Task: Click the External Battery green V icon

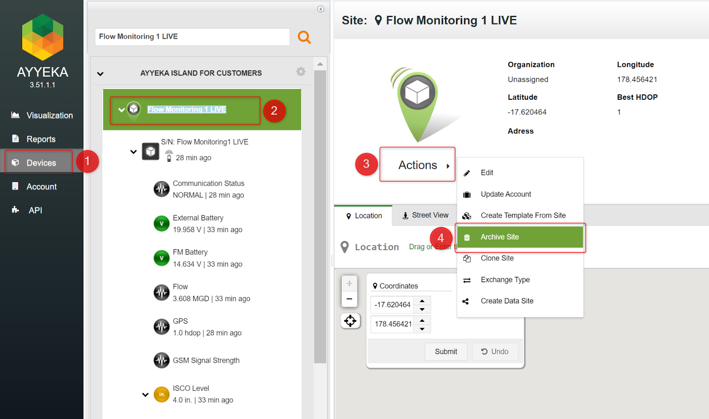Action: tap(161, 223)
